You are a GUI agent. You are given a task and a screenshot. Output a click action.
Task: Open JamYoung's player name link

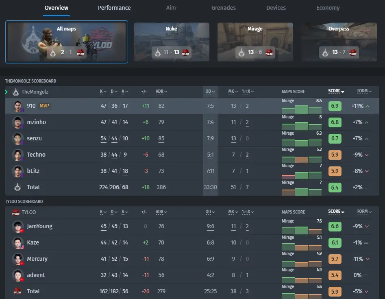click(39, 226)
